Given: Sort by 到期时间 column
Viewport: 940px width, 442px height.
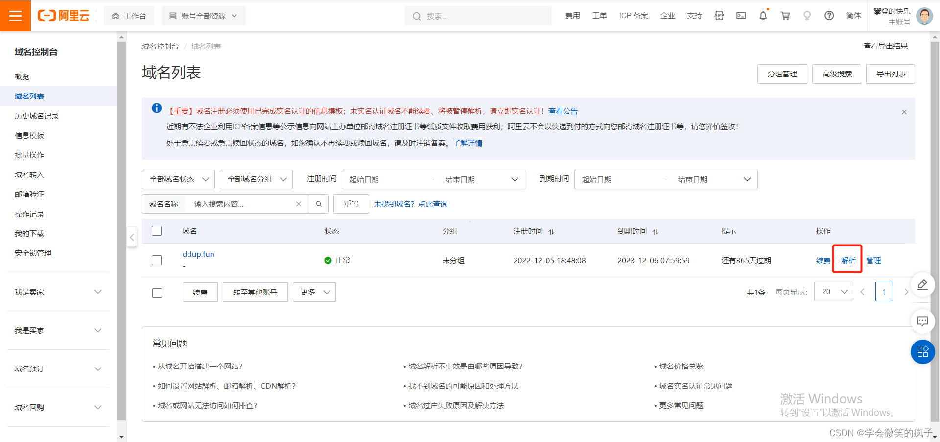Looking at the screenshot, I should 656,231.
